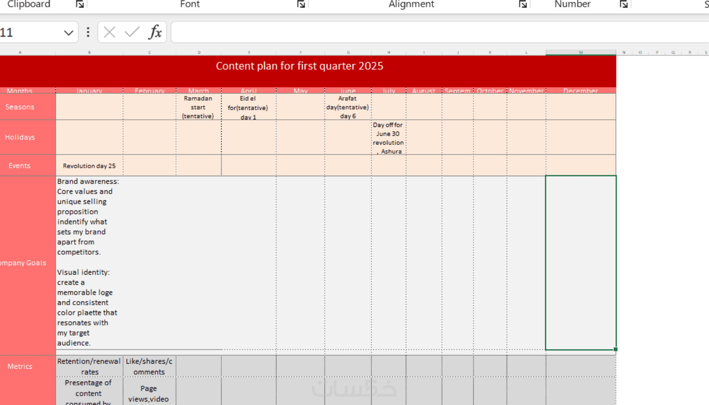The width and height of the screenshot is (709, 405).
Task: Open the Number format dialog launcher
Action: [624, 4]
